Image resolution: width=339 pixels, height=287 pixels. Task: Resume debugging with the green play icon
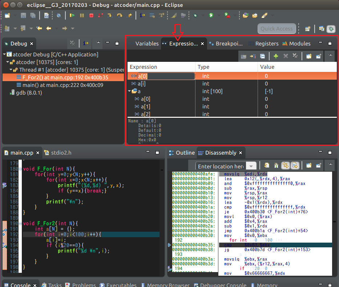[x=72, y=15]
